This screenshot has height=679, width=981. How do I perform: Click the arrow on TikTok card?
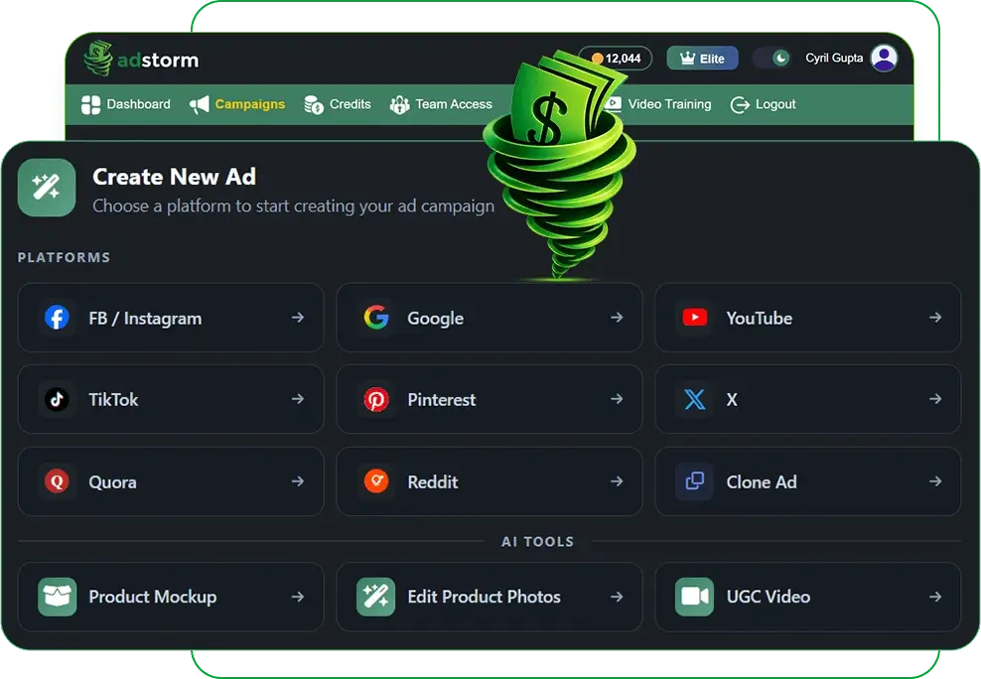(298, 399)
